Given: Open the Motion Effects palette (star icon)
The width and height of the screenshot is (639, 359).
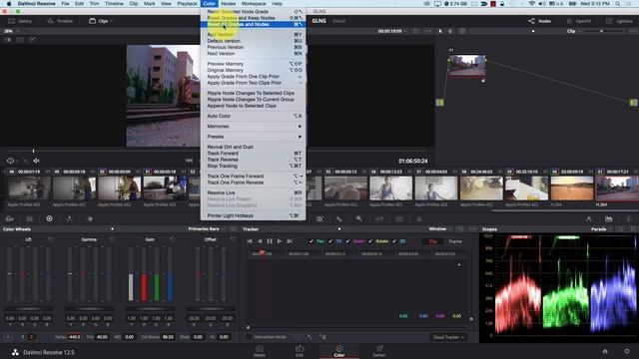Looking at the screenshot, I should [90, 219].
